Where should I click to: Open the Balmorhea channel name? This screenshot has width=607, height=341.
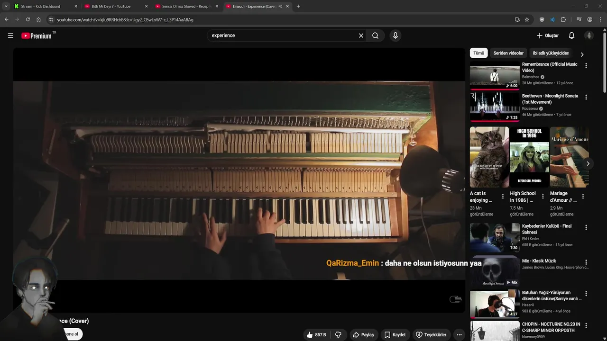coord(531,77)
